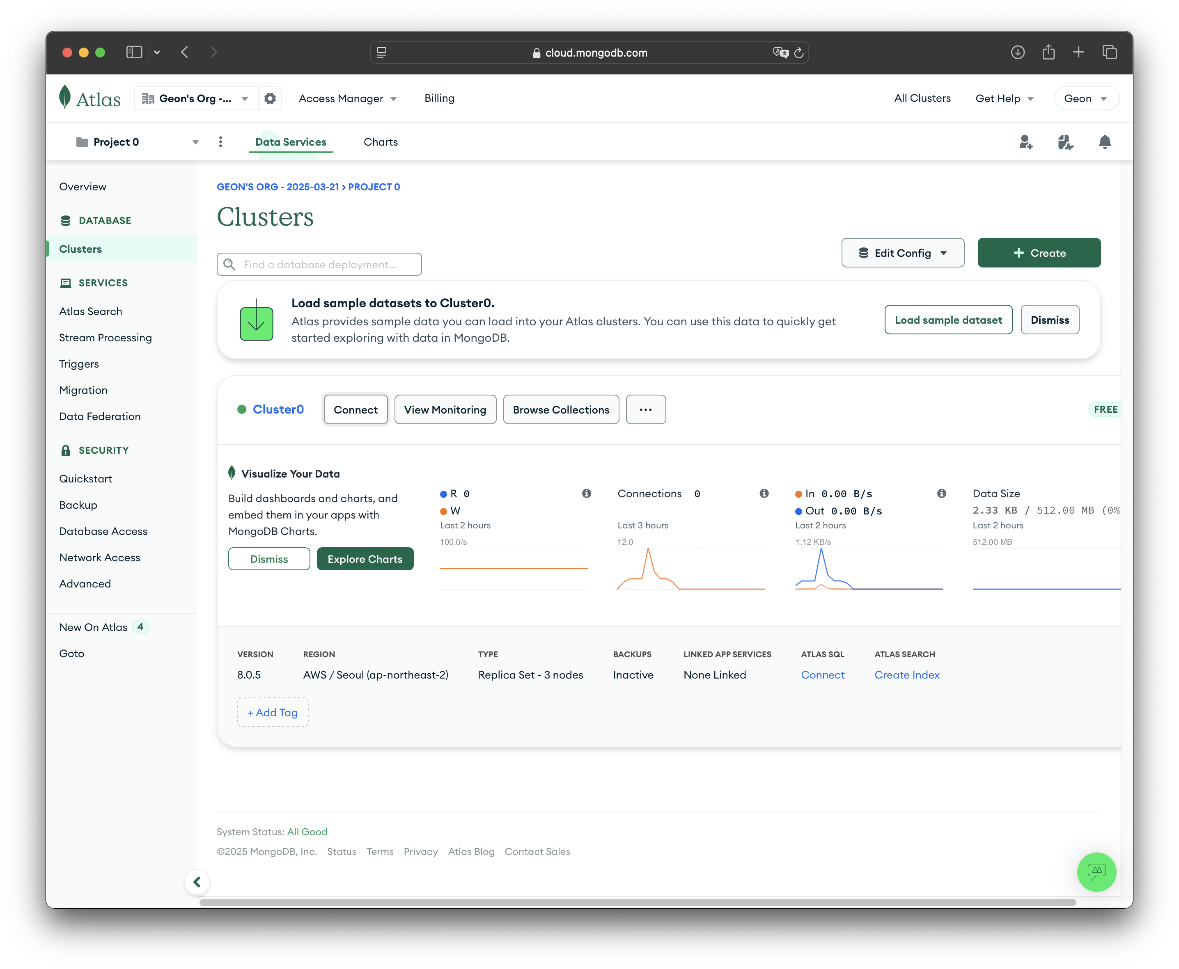This screenshot has width=1179, height=969.
Task: Reload the page in browser toolbar
Action: coord(799,53)
